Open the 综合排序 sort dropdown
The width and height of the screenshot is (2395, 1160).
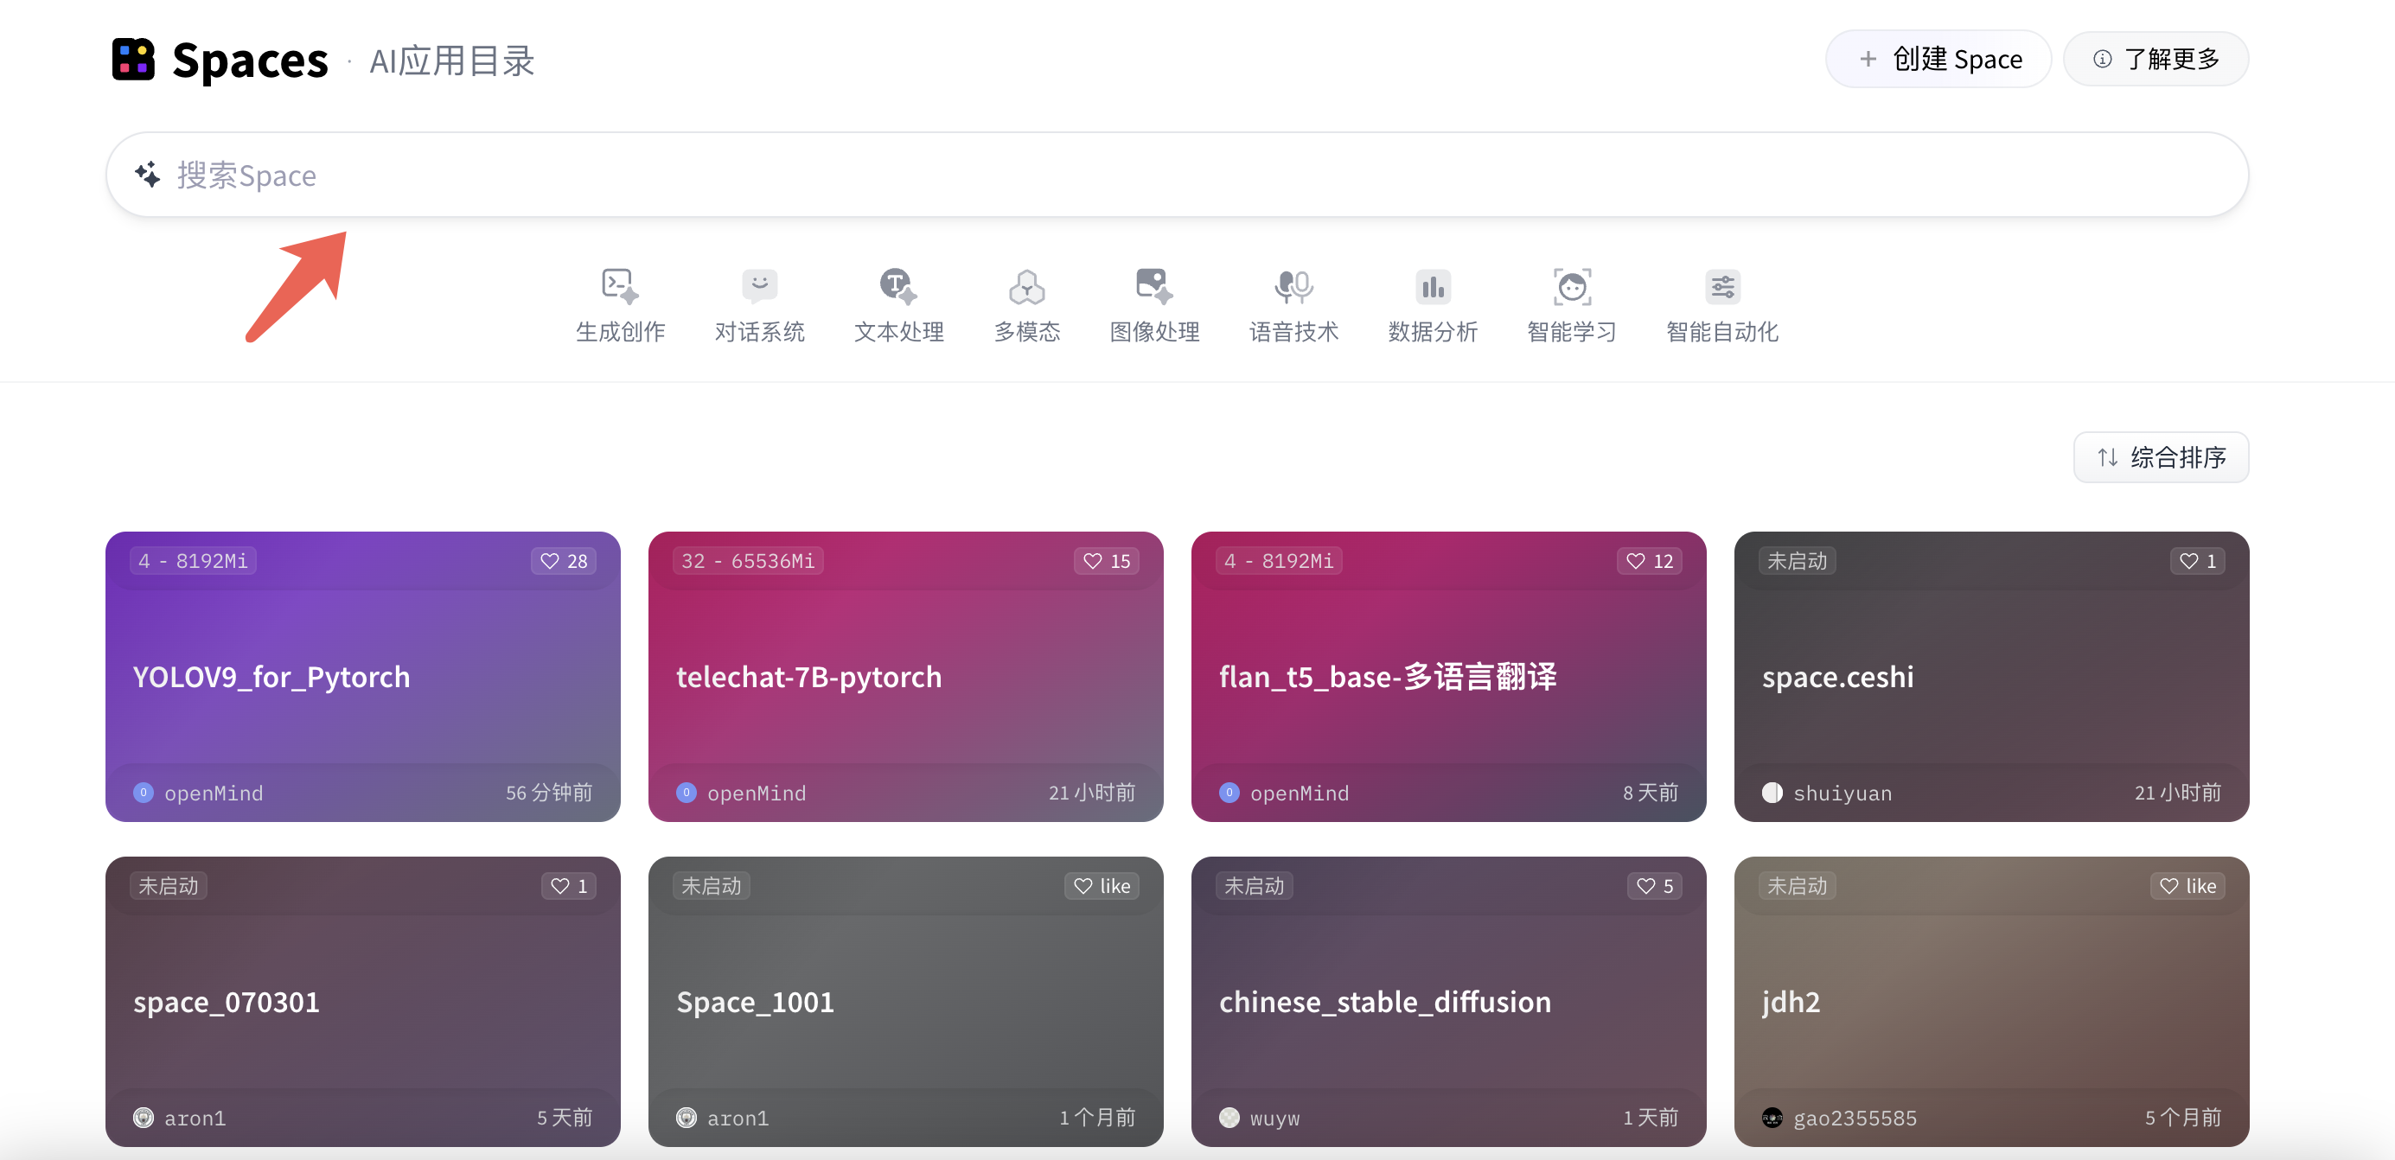coord(2161,457)
